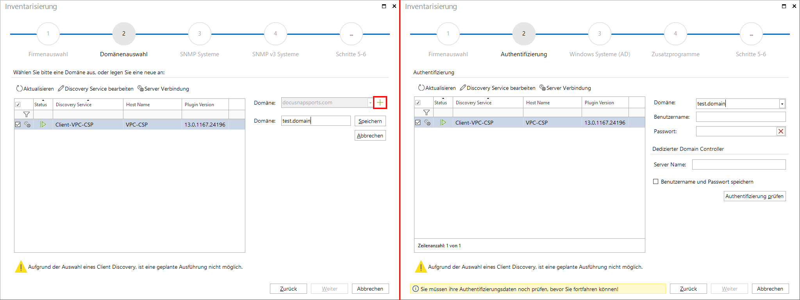Click Discovery Service bearbeiten pencil in right window
This screenshot has height=300, width=800.
point(463,88)
